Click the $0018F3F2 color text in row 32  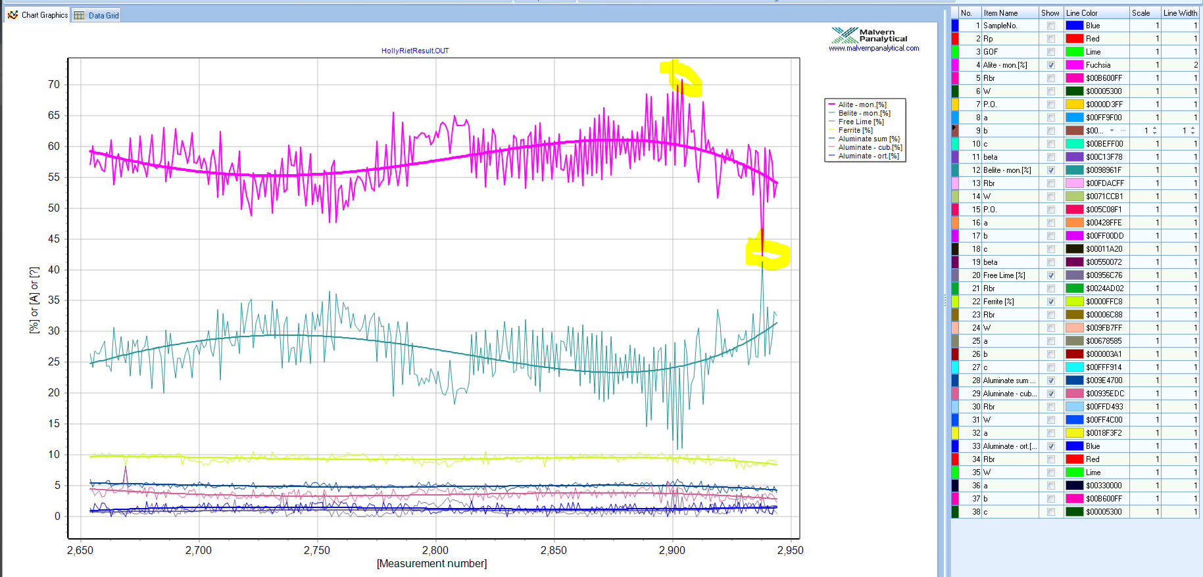pos(1104,433)
